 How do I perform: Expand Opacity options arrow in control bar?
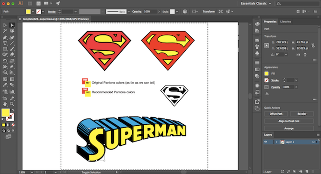click(159, 11)
